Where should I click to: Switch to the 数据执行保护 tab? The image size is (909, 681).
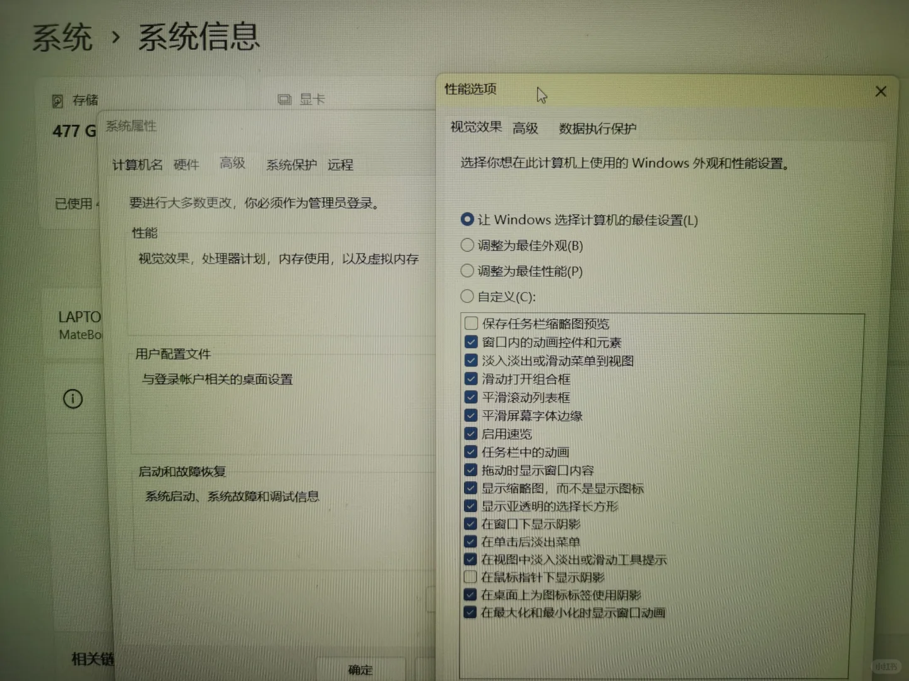[595, 128]
